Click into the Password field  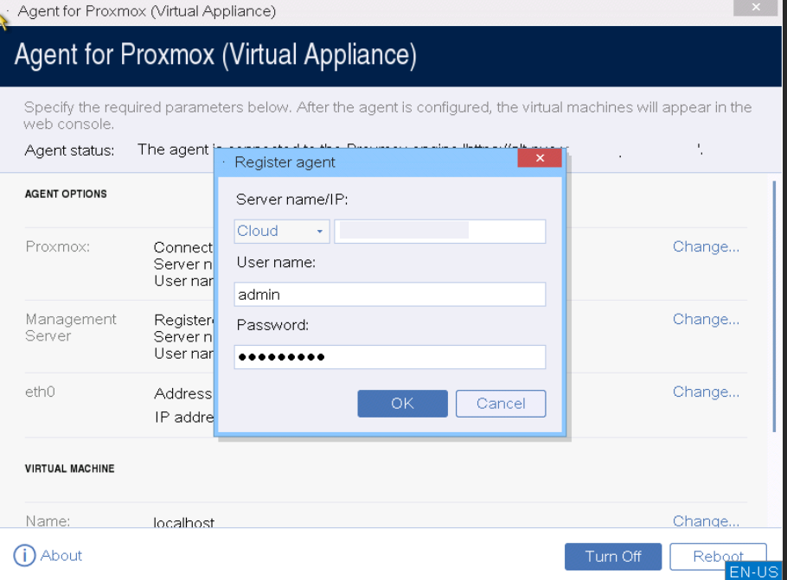click(390, 357)
